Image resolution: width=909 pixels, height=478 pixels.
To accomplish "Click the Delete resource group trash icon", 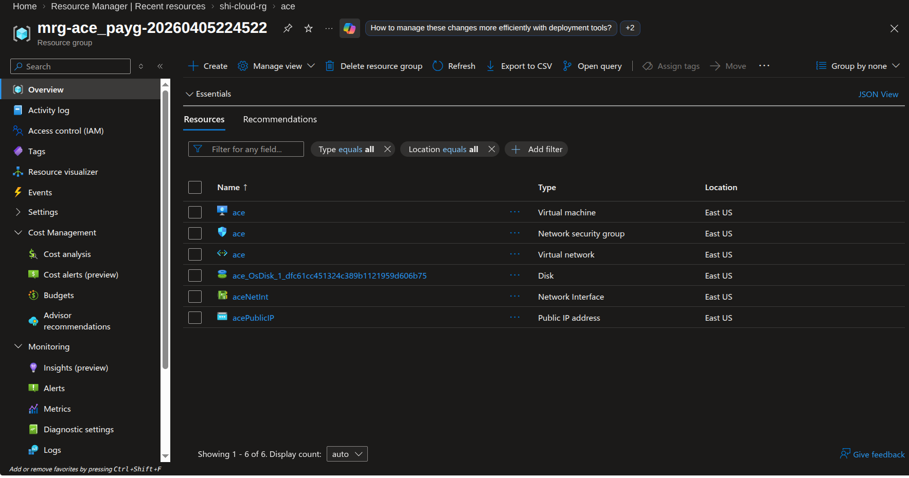I will (330, 66).
